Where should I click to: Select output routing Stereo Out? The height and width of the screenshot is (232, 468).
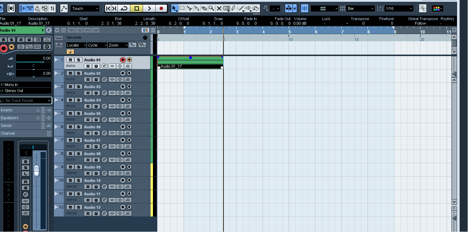pyautogui.click(x=26, y=91)
